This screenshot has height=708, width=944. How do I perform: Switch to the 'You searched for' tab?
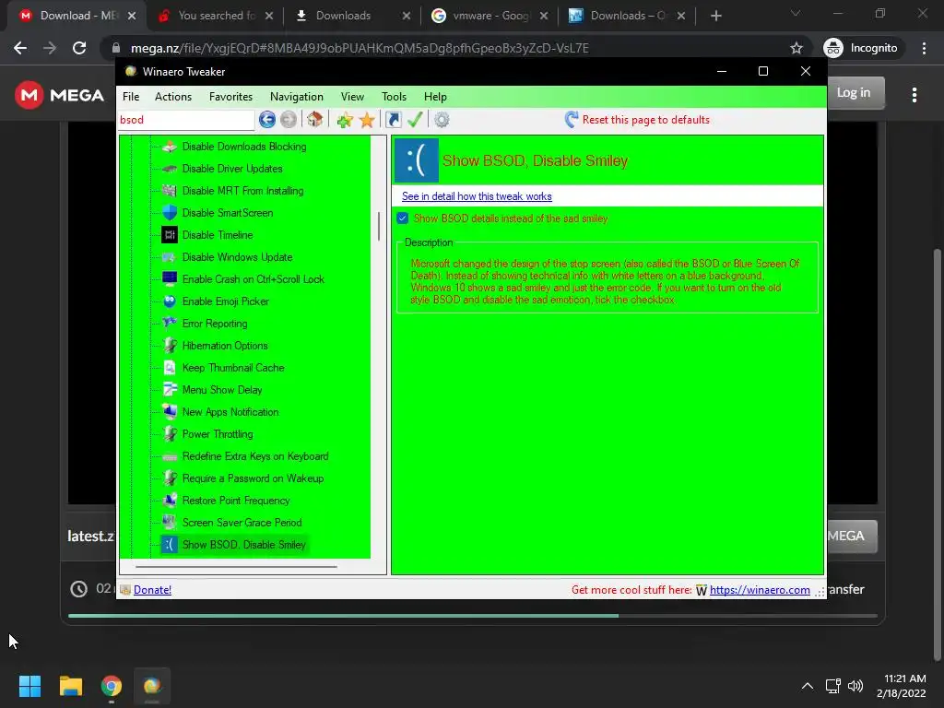click(214, 16)
